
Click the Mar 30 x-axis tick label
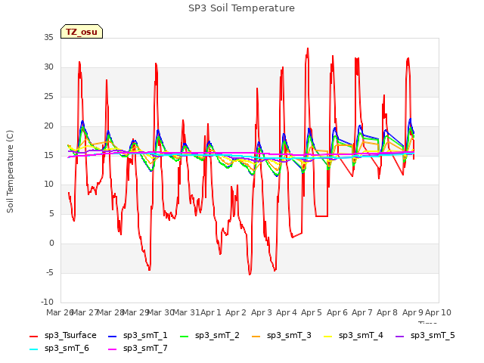pyautogui.click(x=160, y=312)
